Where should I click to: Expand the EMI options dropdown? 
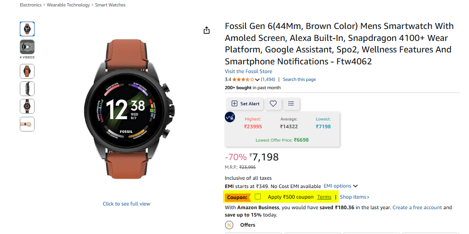pyautogui.click(x=340, y=186)
